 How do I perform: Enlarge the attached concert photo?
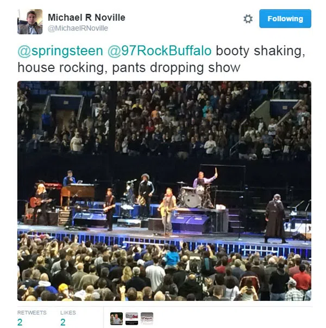click(164, 191)
